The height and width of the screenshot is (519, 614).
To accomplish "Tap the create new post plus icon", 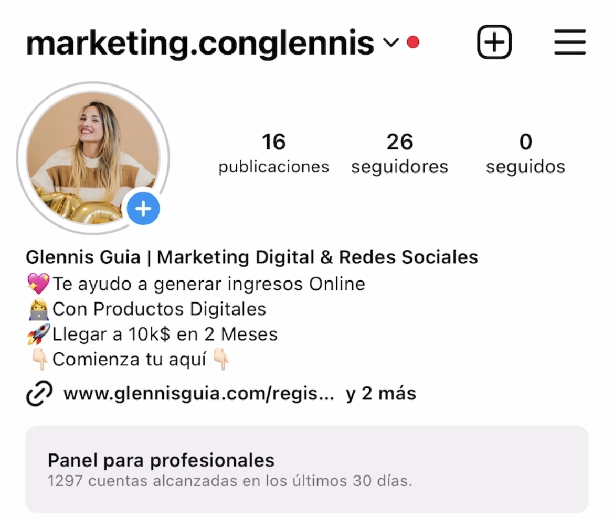I will (x=494, y=42).
